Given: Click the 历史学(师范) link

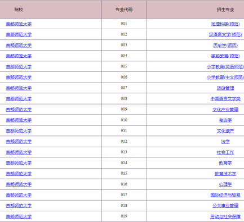Looking at the screenshot, I should pos(225,46).
